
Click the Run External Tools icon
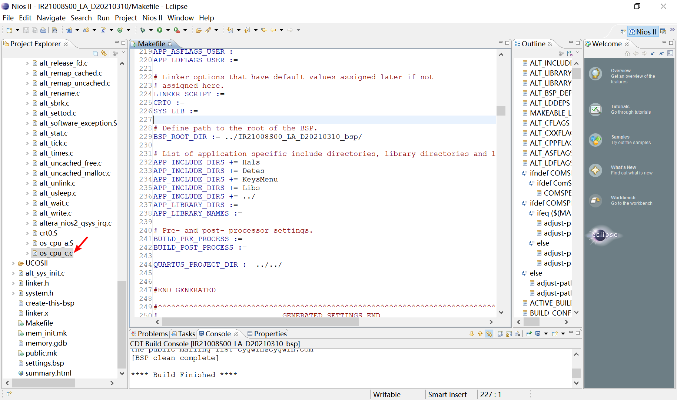point(177,30)
